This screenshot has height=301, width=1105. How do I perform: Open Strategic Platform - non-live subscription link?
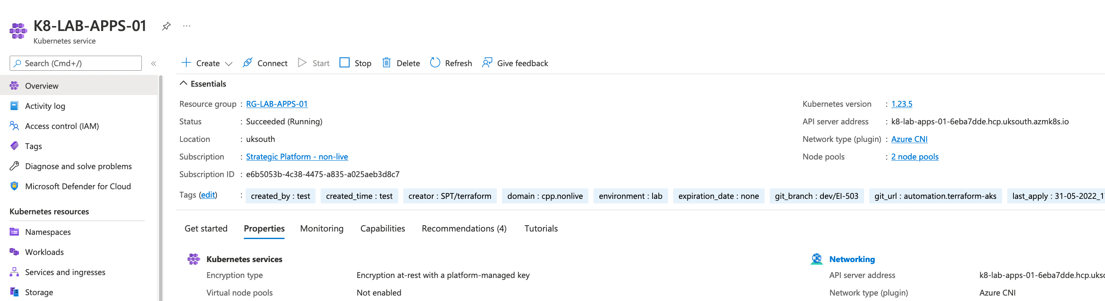pyautogui.click(x=297, y=157)
